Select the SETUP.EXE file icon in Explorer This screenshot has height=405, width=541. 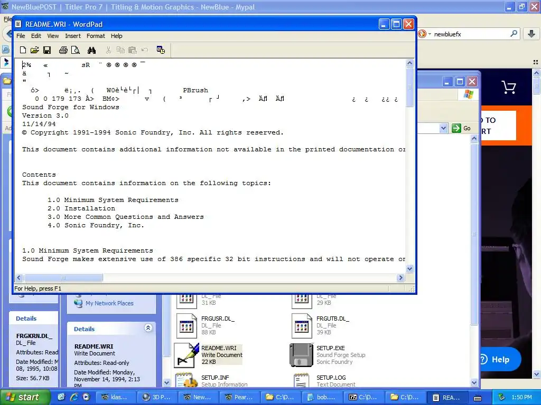301,355
